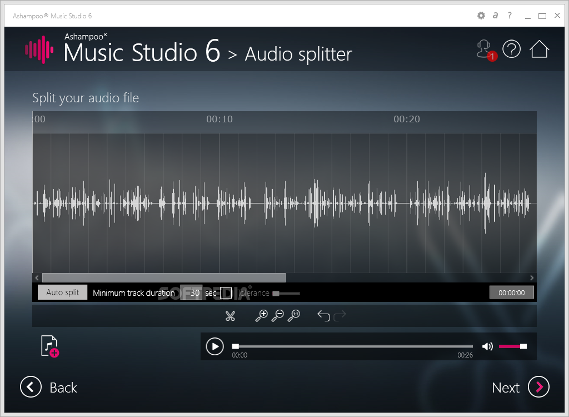The height and width of the screenshot is (417, 569).
Task: Click the horizontal waveform scrollbar thumb
Action: [164, 278]
